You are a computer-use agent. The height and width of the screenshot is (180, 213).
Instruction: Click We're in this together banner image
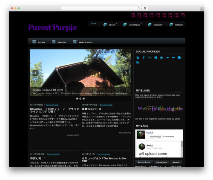pos(160,109)
